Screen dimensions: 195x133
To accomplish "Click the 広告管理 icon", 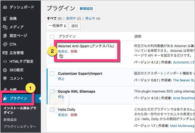I will point(5,53).
